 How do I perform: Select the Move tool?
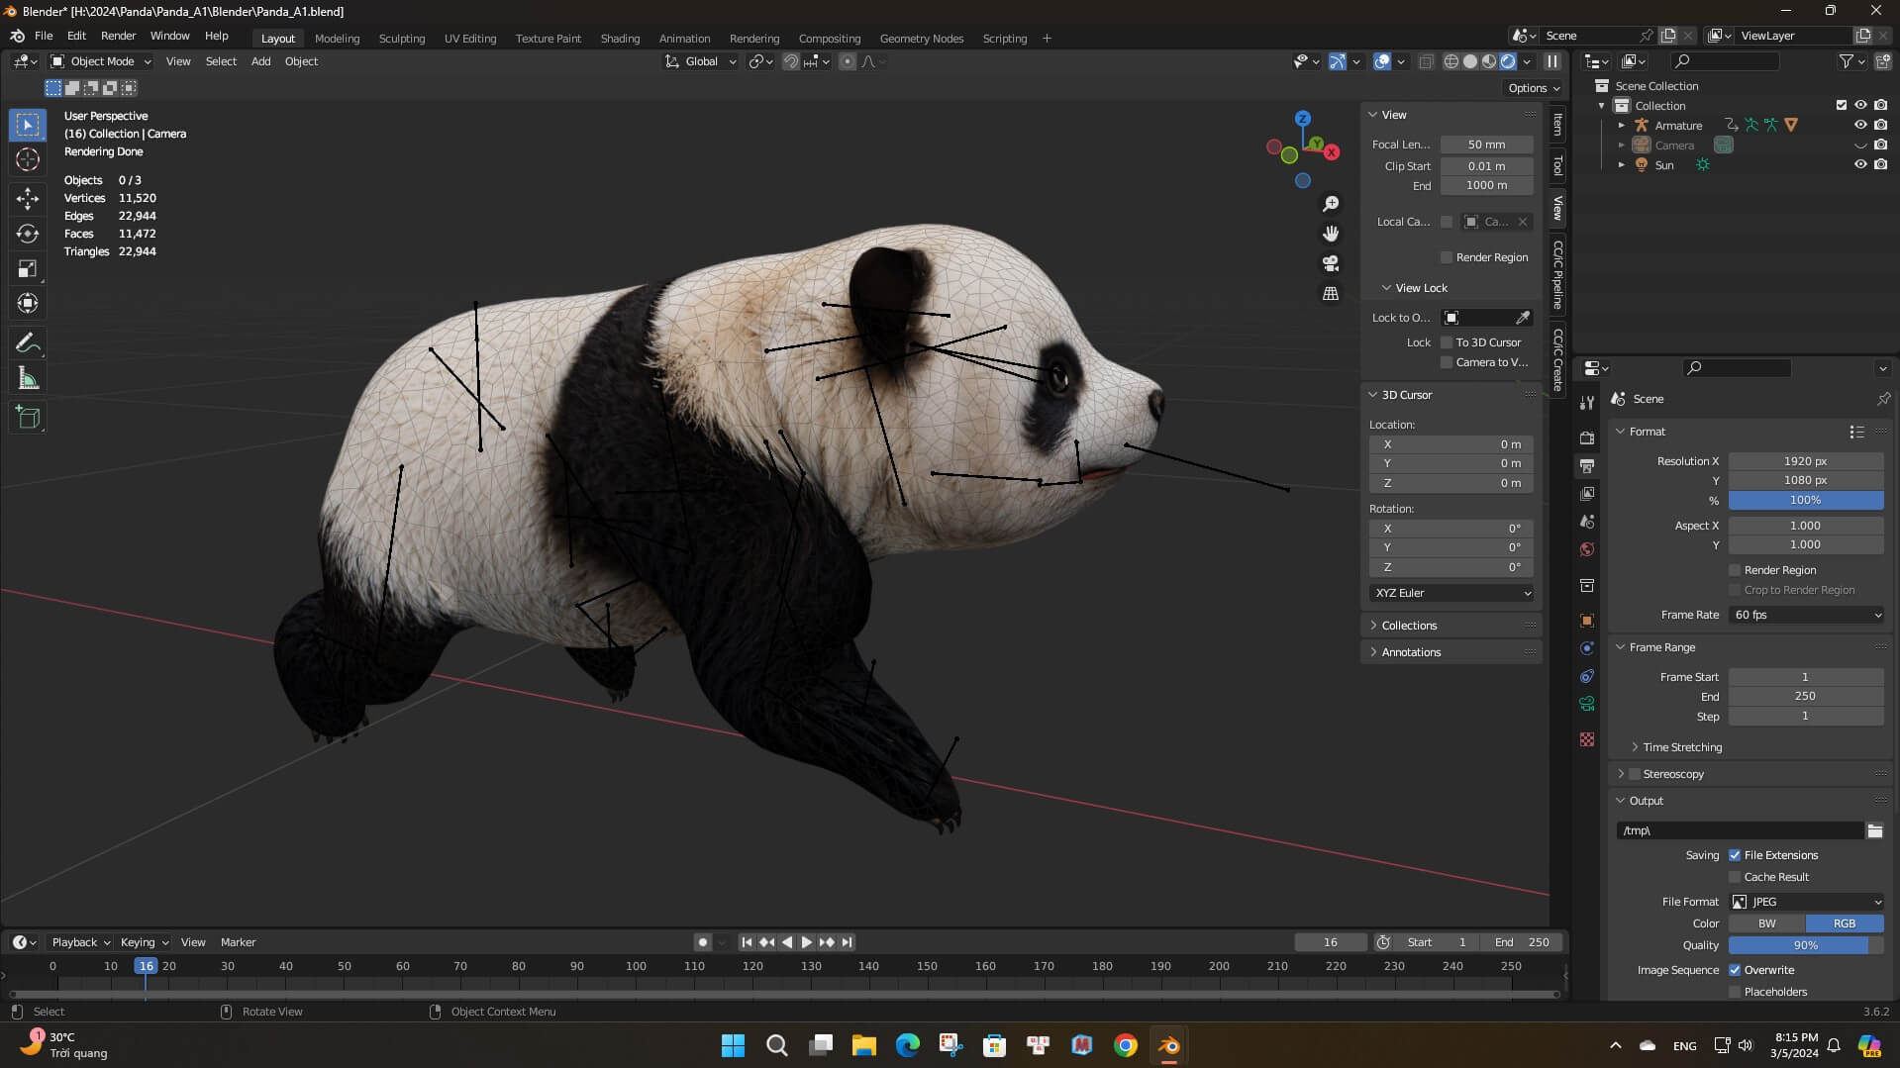pos(28,199)
